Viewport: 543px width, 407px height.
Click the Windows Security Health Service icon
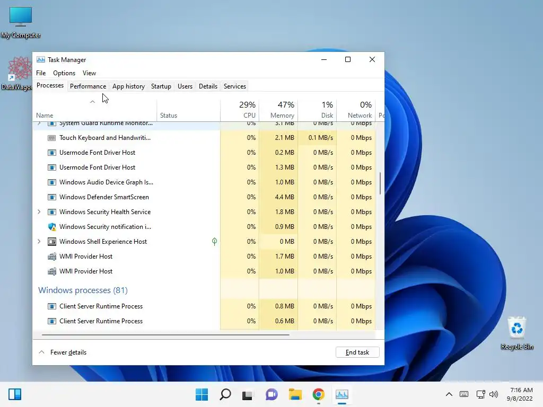(x=51, y=212)
